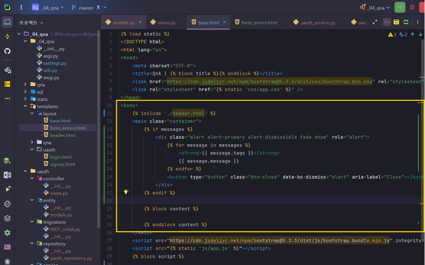
Task: Debug the _04_qna configuration
Action: click(412, 7)
